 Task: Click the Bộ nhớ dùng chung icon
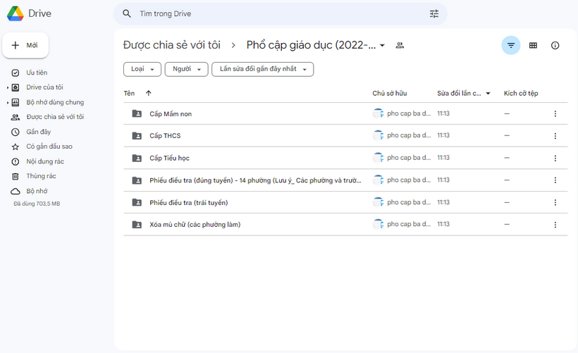tap(15, 102)
